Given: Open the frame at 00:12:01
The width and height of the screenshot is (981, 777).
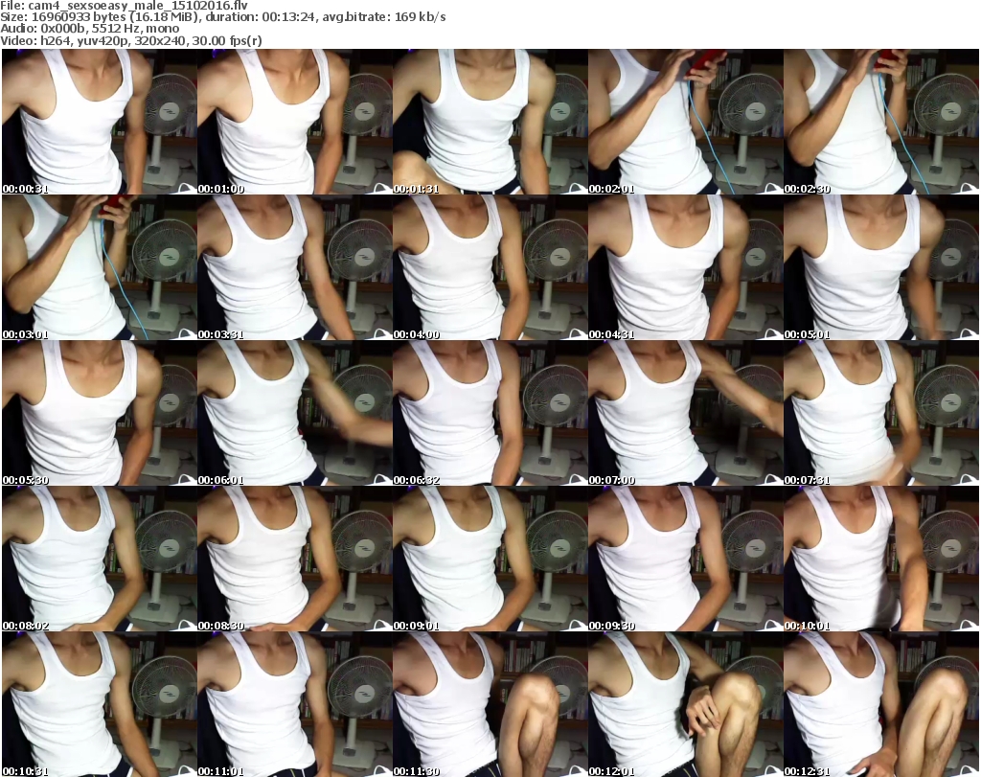Looking at the screenshot, I should tap(685, 704).
